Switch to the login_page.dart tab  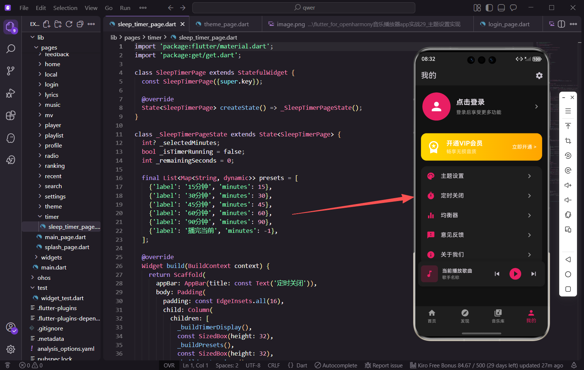point(509,24)
